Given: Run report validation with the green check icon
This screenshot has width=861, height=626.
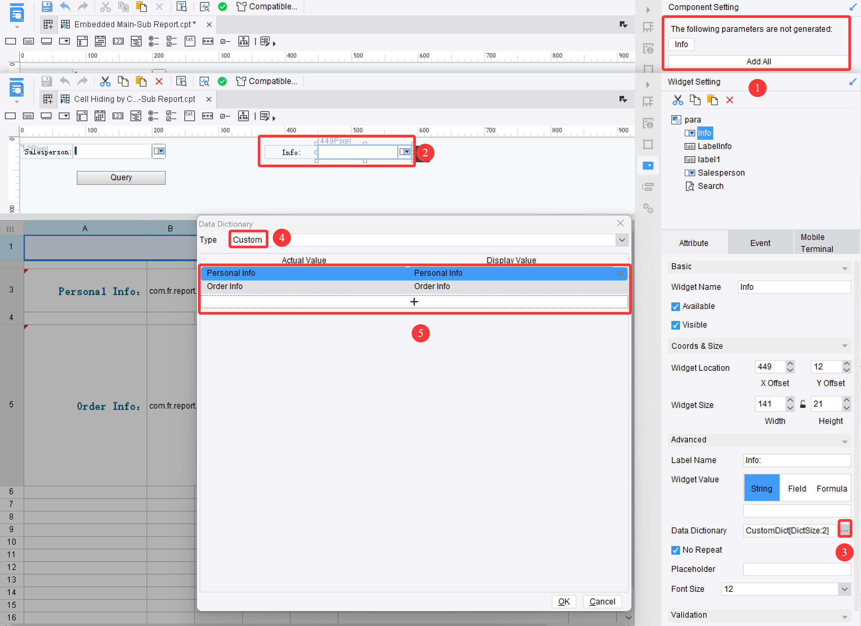Looking at the screenshot, I should [x=223, y=6].
